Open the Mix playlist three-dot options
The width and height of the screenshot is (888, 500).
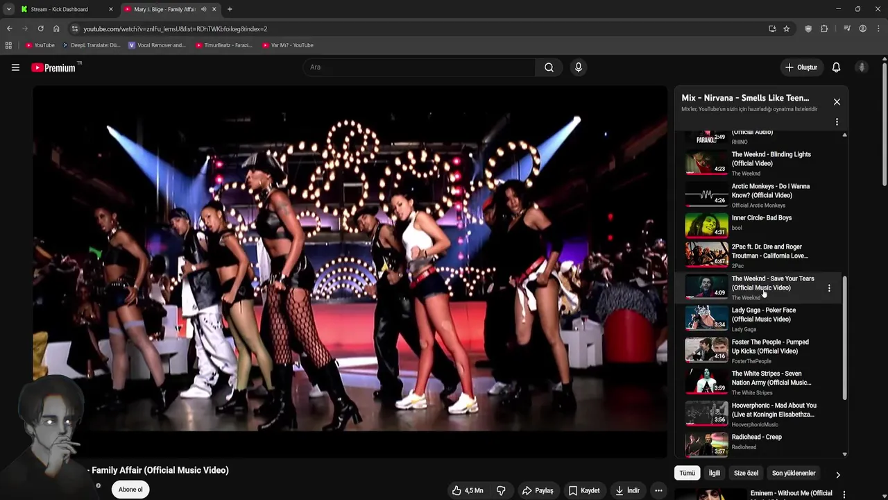837,122
